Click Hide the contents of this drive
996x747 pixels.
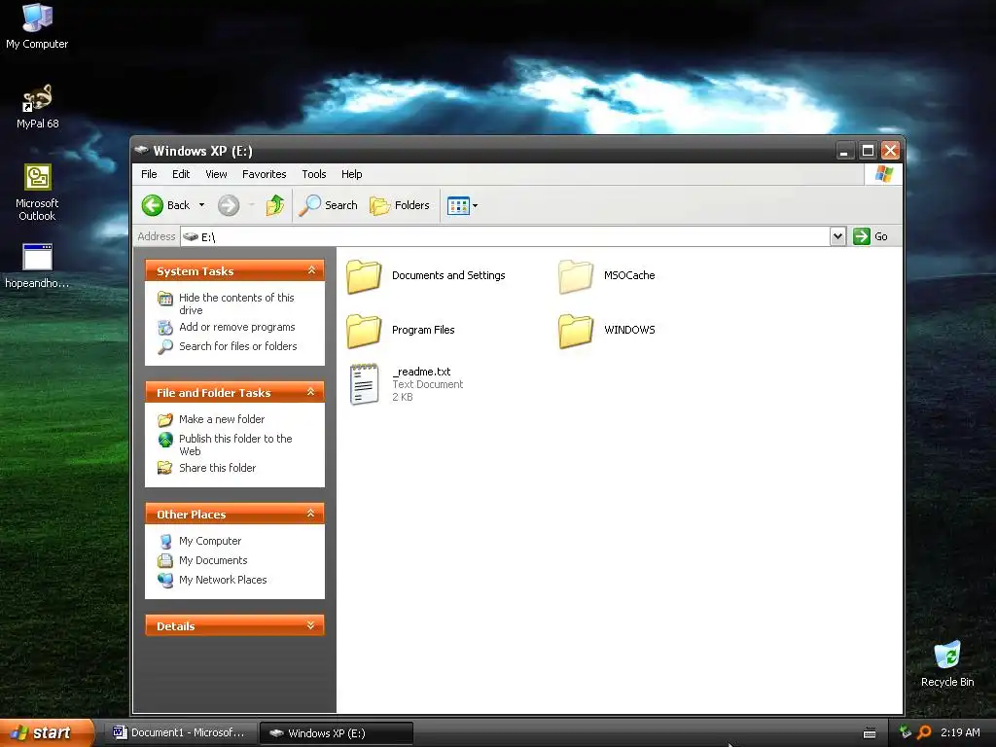point(236,303)
